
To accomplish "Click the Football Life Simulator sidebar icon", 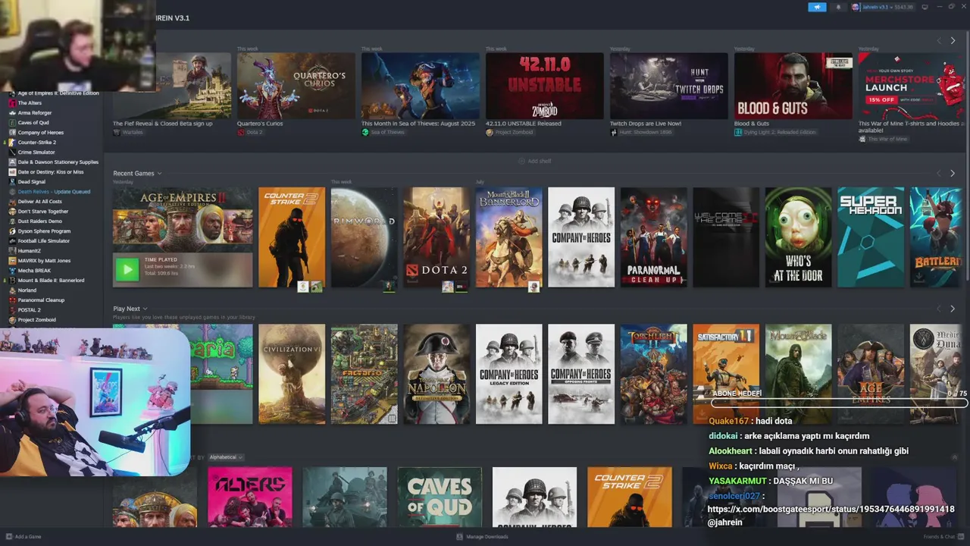I will tap(12, 241).
